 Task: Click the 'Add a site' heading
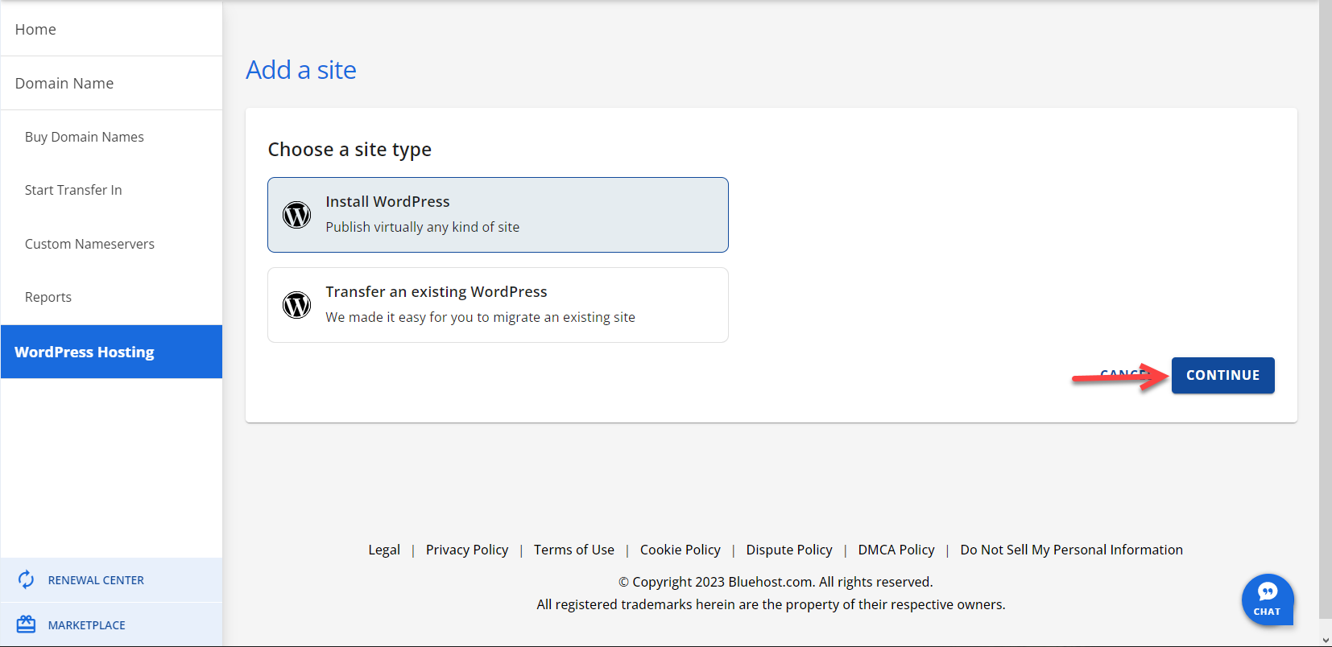click(x=301, y=70)
